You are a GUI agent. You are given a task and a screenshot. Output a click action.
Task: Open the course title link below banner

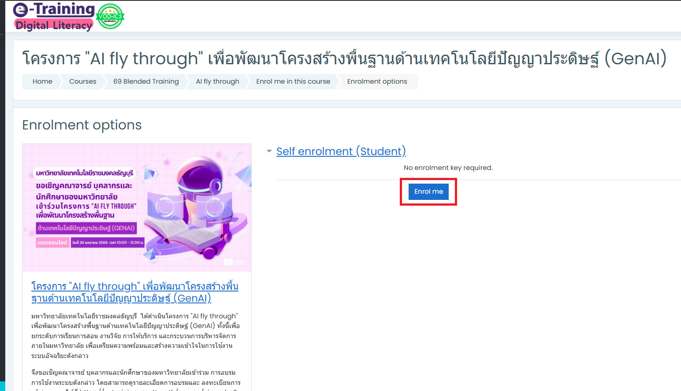(135, 292)
